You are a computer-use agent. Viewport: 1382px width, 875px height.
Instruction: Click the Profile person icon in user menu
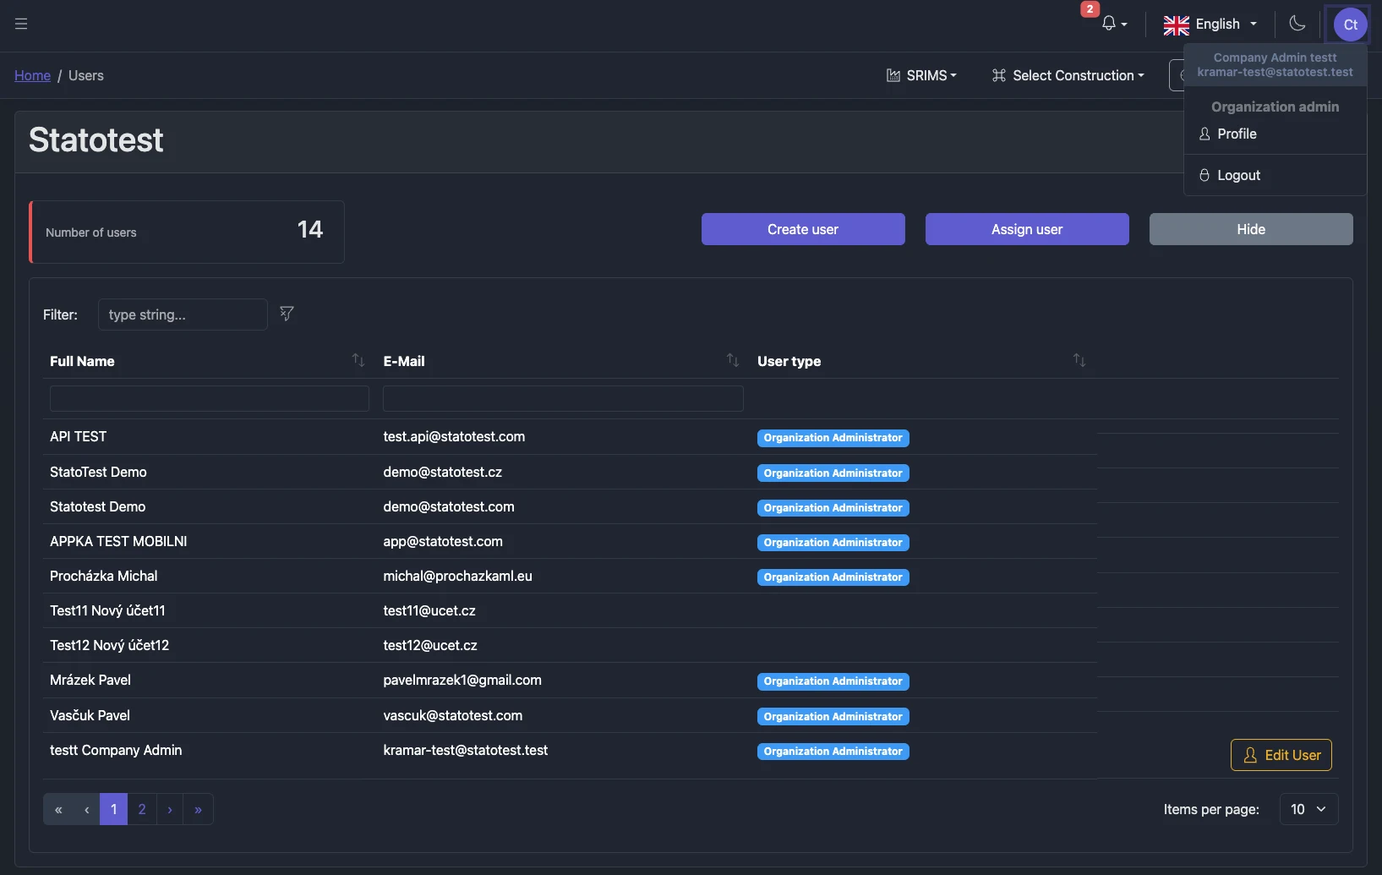(1205, 134)
